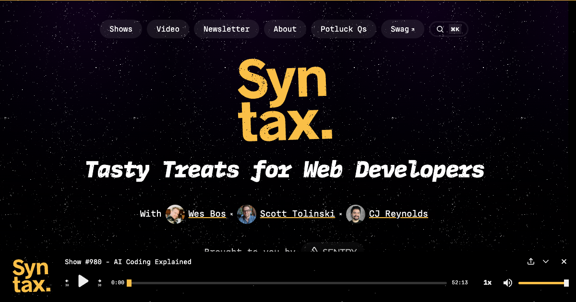Skip forward 30 seconds in the episode
Viewport: 576px width, 302px height.
99,282
